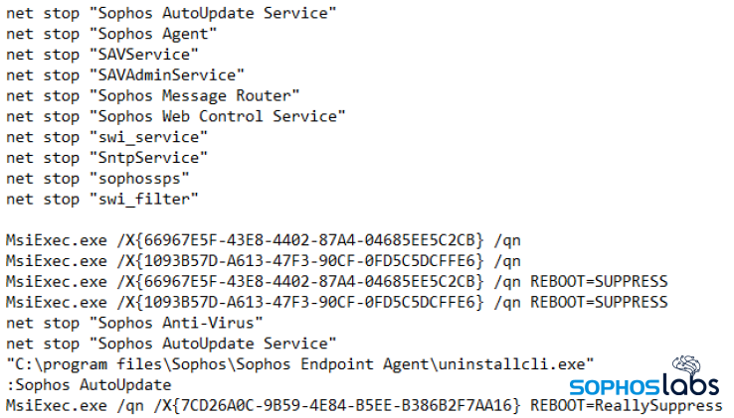Click the brain graphic above the logo text
The image size is (734, 418).
click(689, 366)
